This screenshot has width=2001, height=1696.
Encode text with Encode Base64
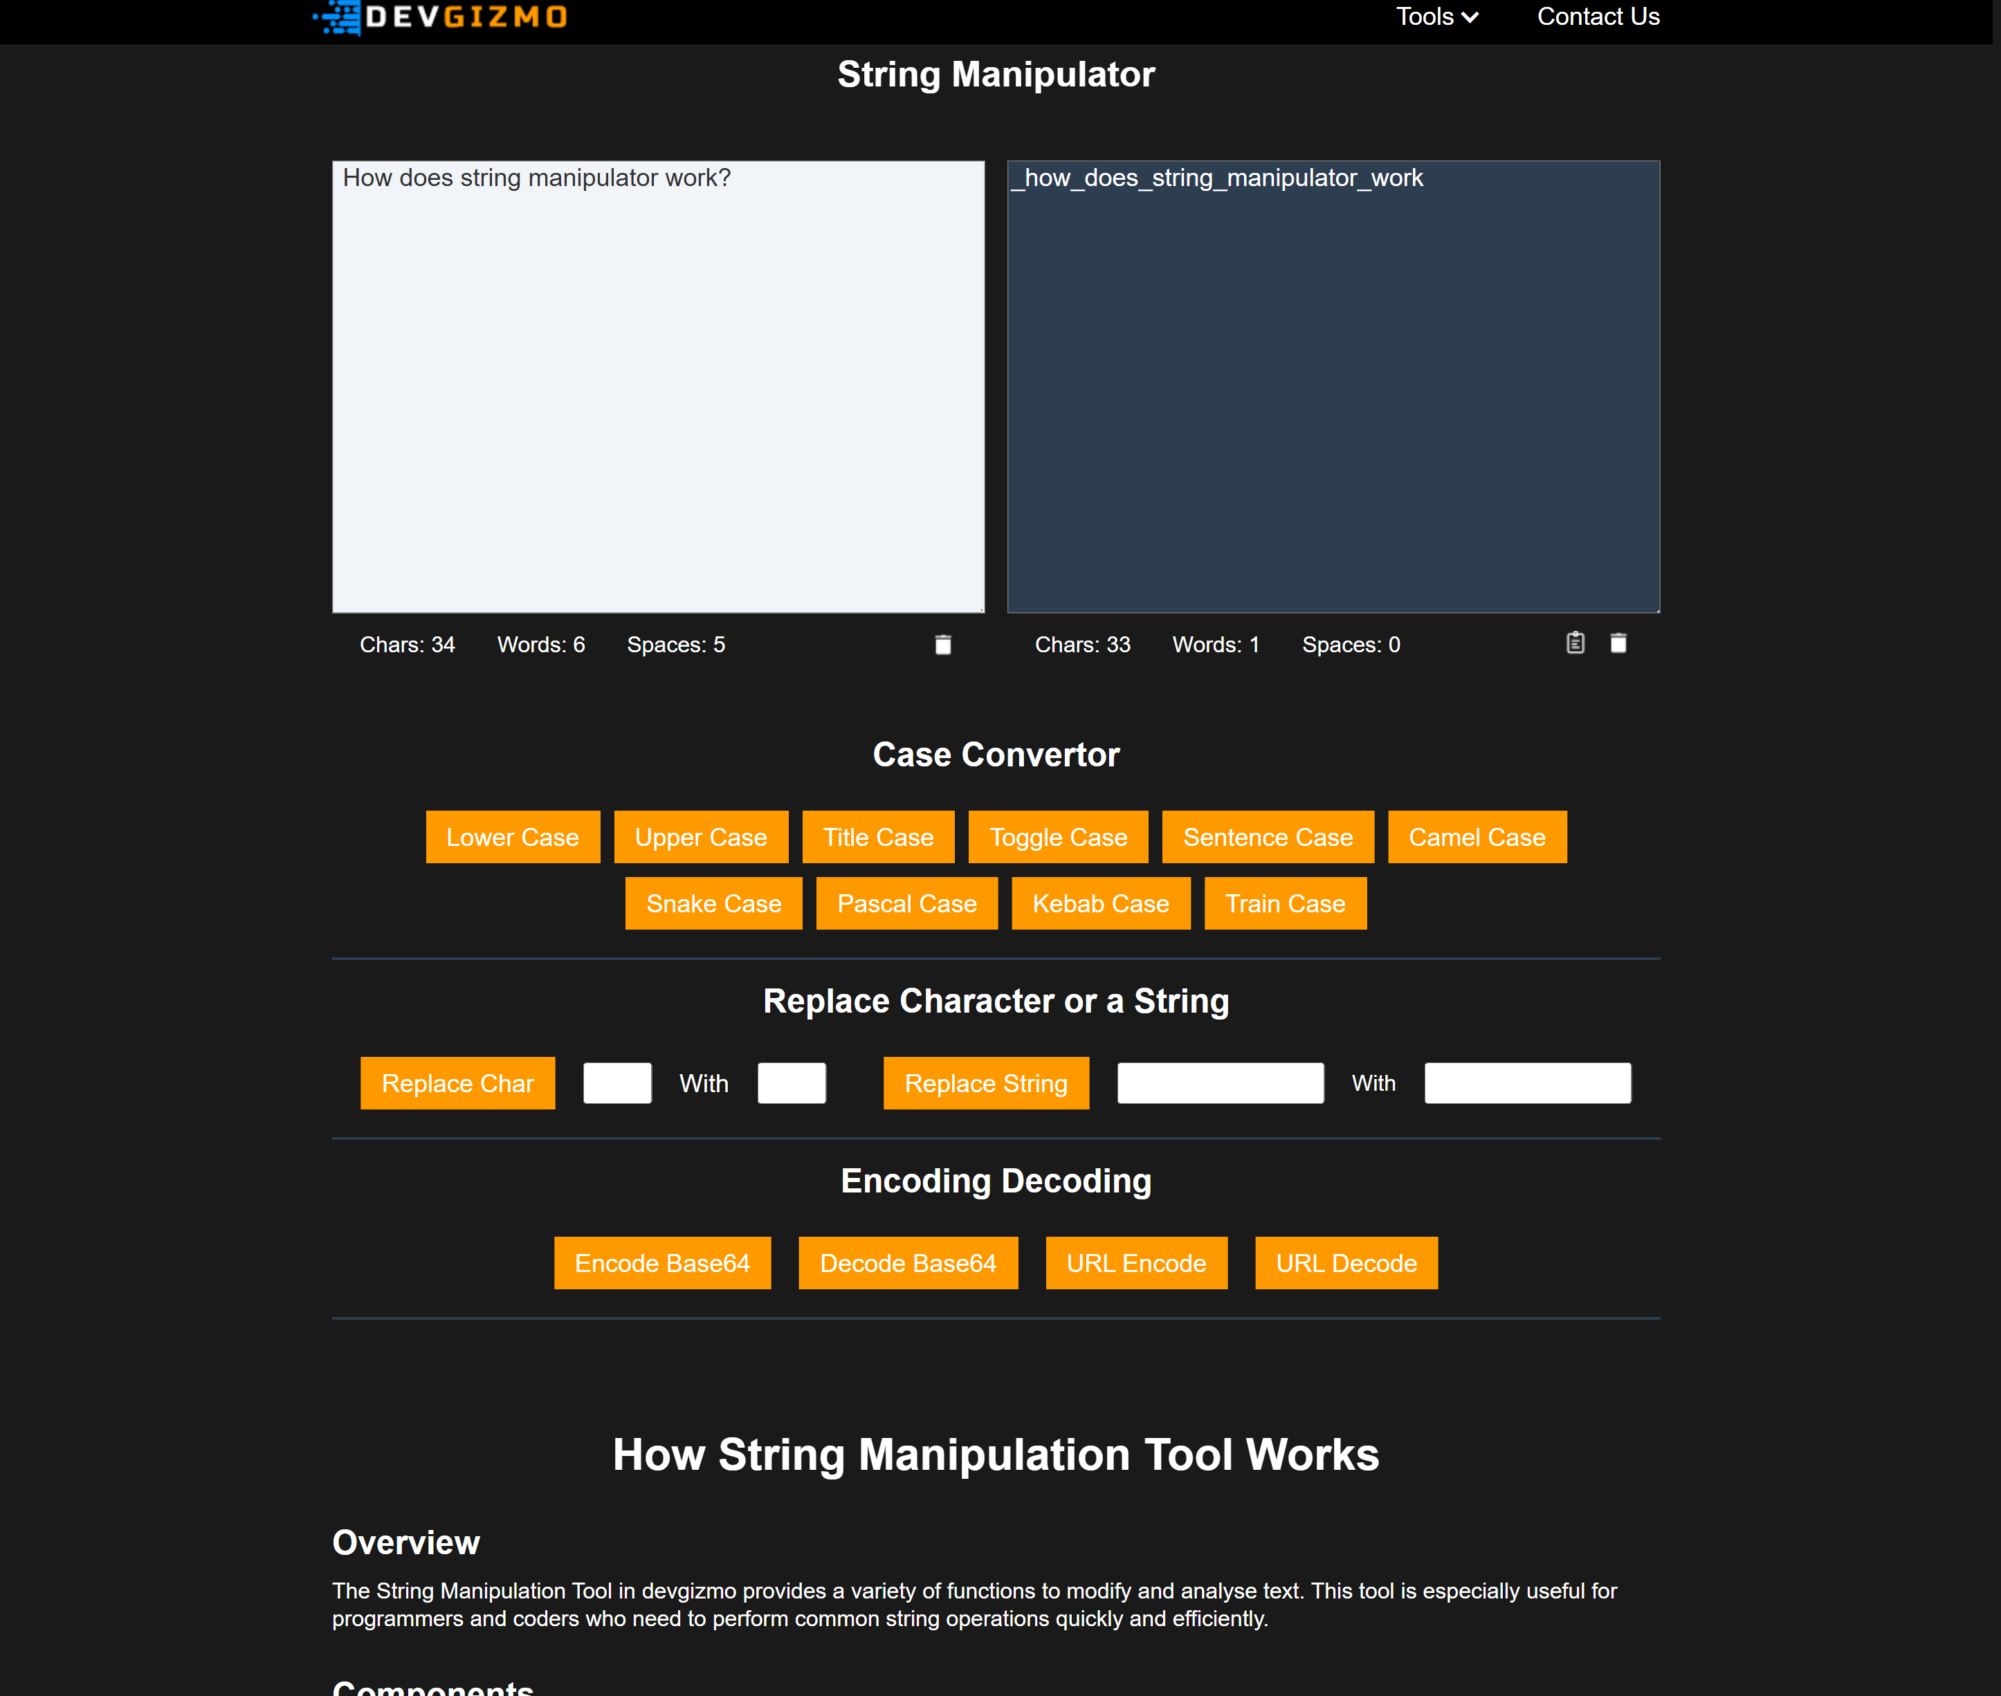tap(661, 1262)
